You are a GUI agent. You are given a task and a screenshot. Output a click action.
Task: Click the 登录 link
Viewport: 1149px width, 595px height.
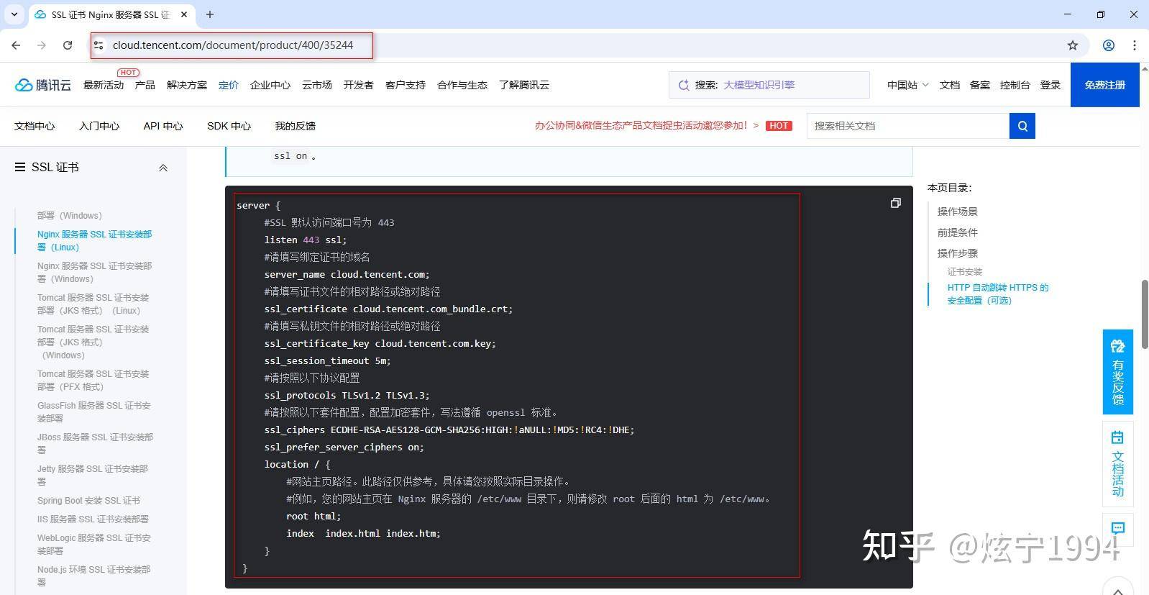click(x=1050, y=85)
